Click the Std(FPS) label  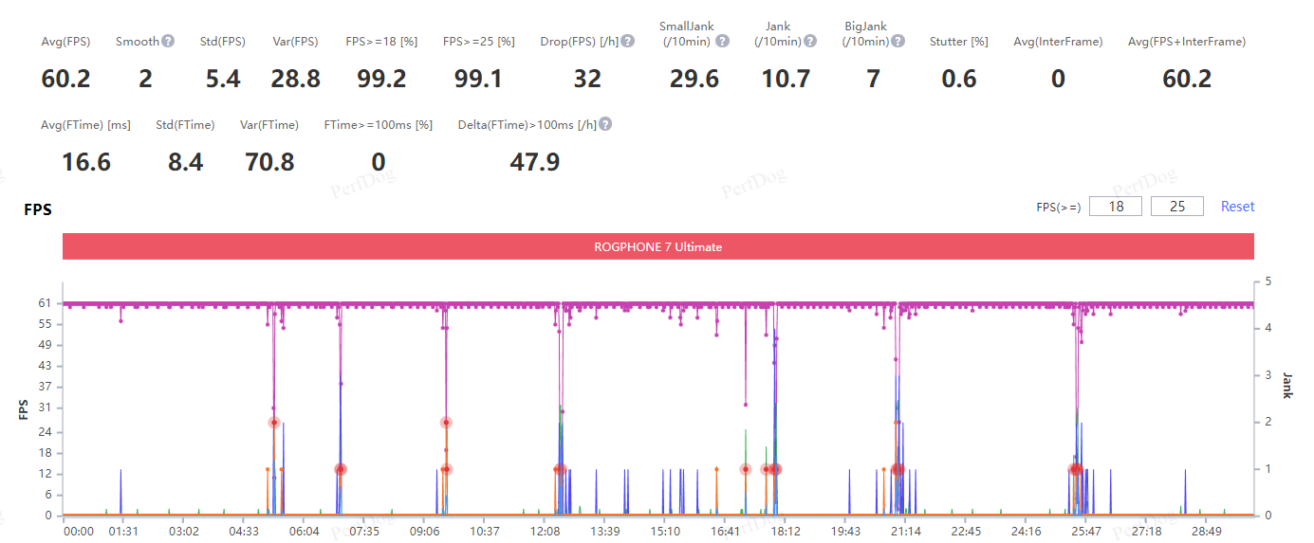pos(223,42)
